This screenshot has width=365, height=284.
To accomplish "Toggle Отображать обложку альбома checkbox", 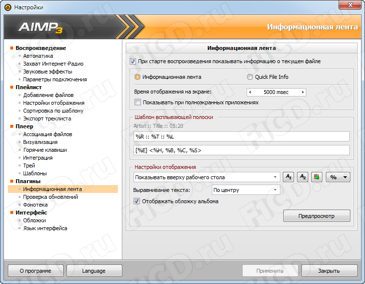I will (x=137, y=201).
